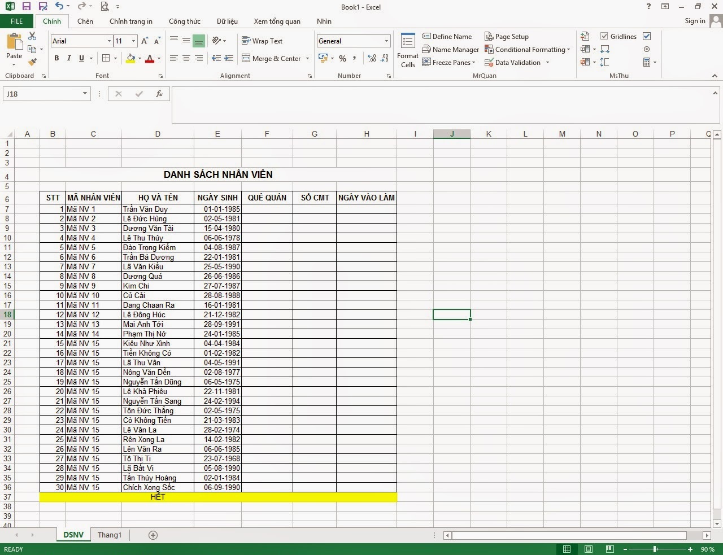The width and height of the screenshot is (723, 555).
Task: Open the Font dialog launcher
Action: [x=160, y=76]
